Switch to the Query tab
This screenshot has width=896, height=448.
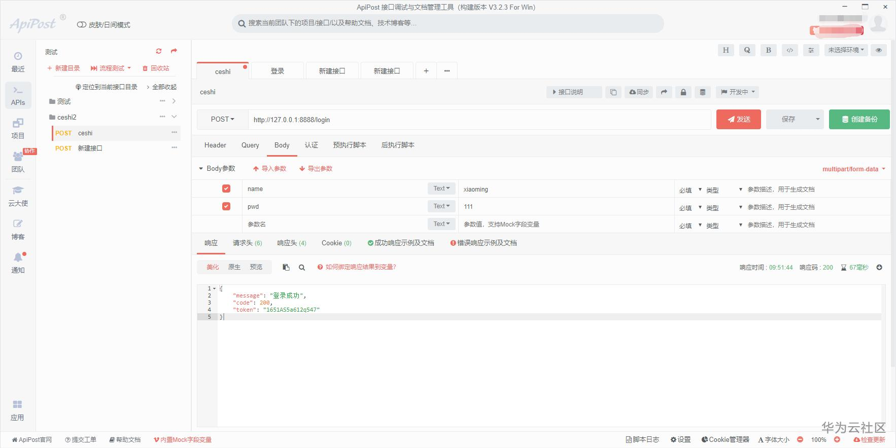pyautogui.click(x=250, y=145)
